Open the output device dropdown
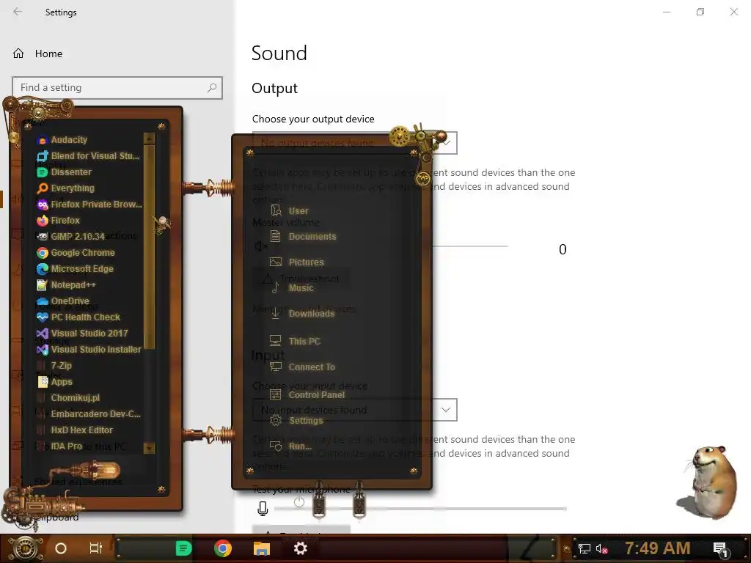751x563 pixels. pyautogui.click(x=354, y=143)
